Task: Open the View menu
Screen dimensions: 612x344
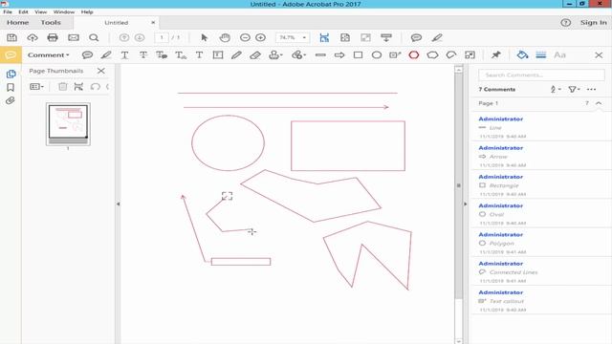Action: (x=40, y=12)
